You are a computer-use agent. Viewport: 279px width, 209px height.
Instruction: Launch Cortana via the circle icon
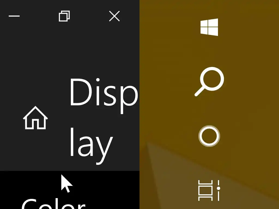coord(209,136)
